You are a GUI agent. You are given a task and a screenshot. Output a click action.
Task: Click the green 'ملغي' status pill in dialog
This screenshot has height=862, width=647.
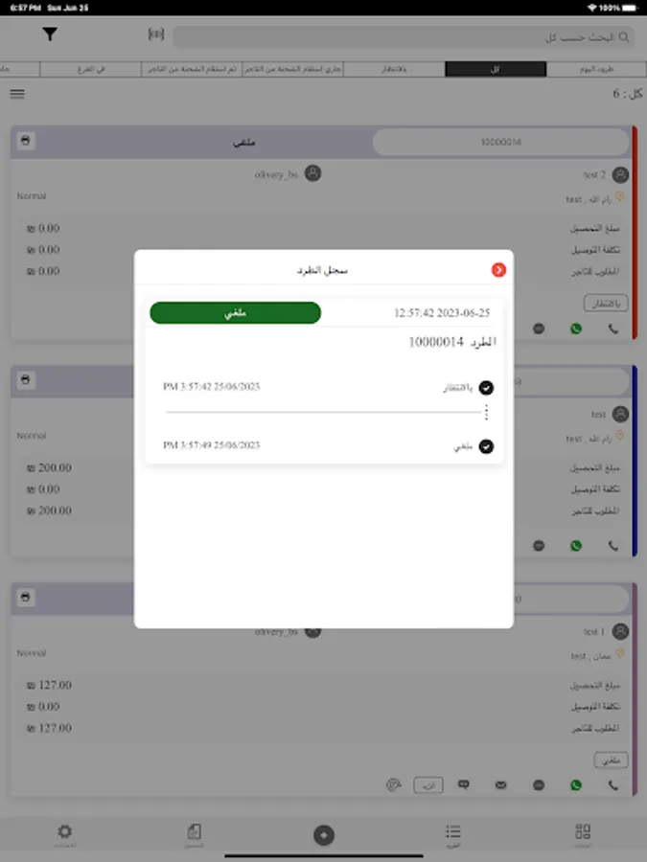coord(236,313)
